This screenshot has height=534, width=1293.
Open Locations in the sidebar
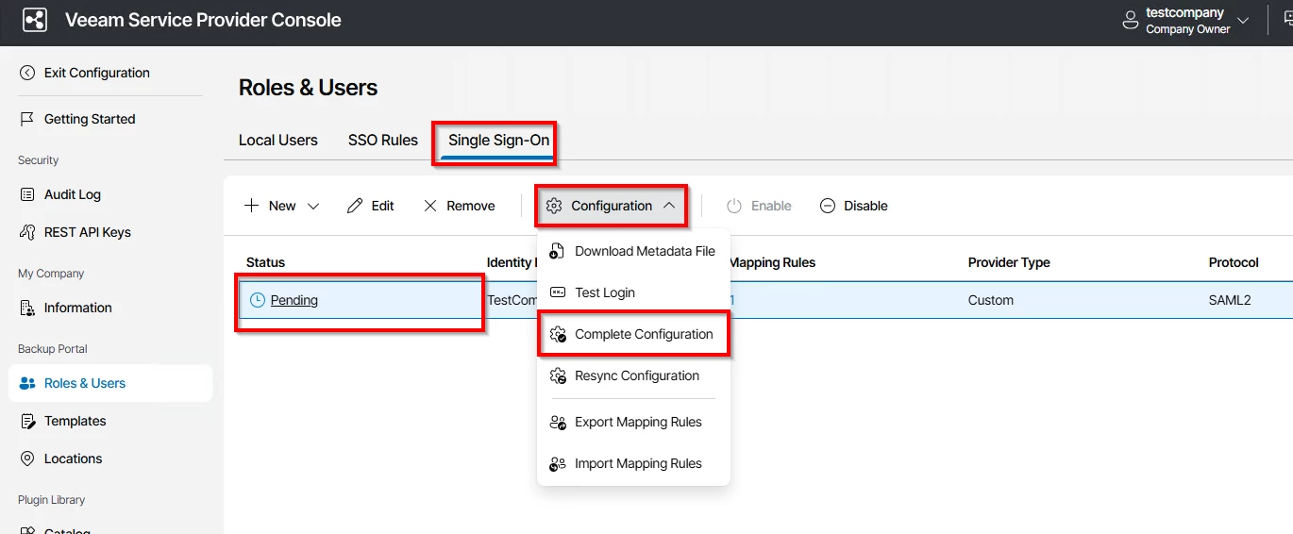73,459
